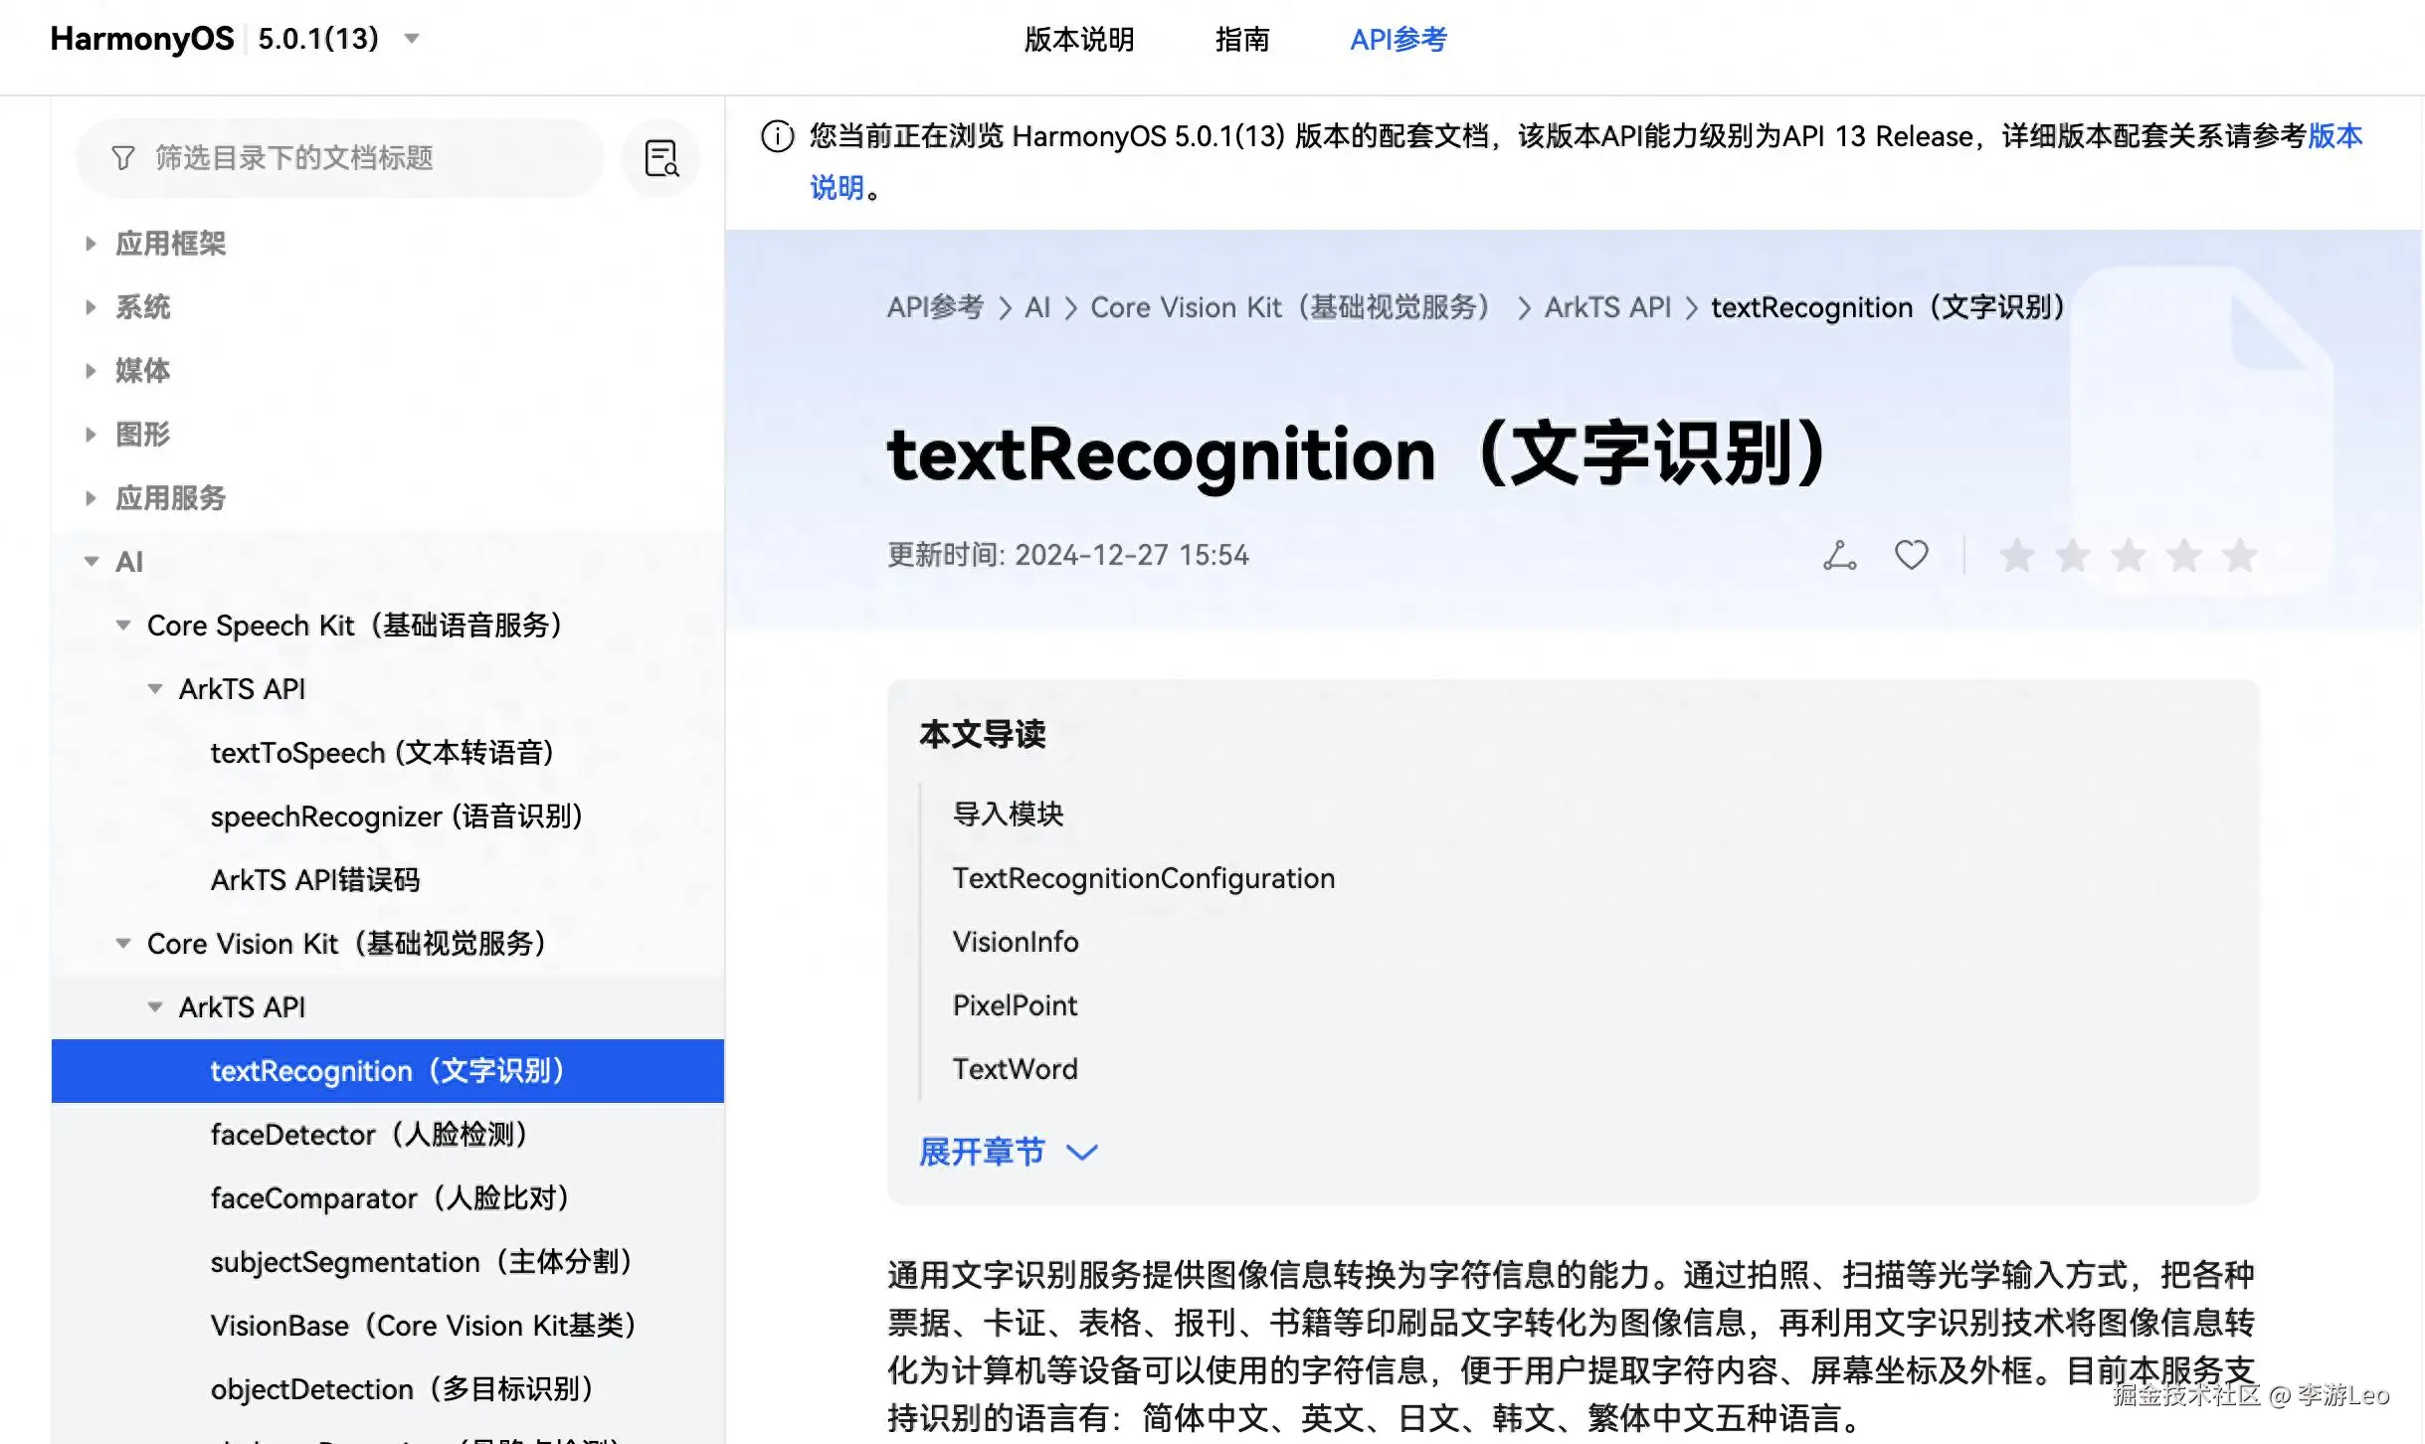Open VisionBase (Core Vision Kit基类) doc
2425x1444 pixels.
tap(425, 1326)
